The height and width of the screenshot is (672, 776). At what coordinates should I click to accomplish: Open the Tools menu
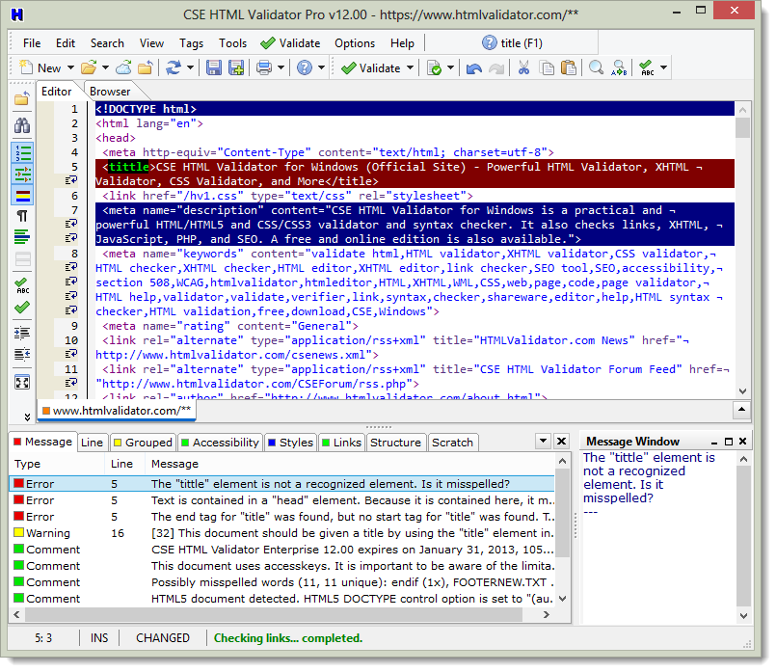pos(232,42)
